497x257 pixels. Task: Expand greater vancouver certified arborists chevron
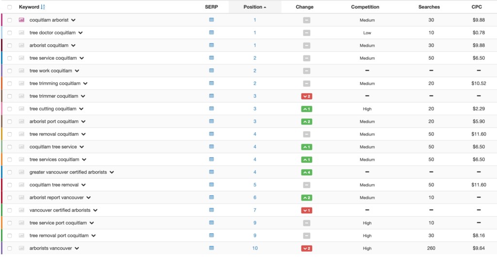tap(112, 172)
